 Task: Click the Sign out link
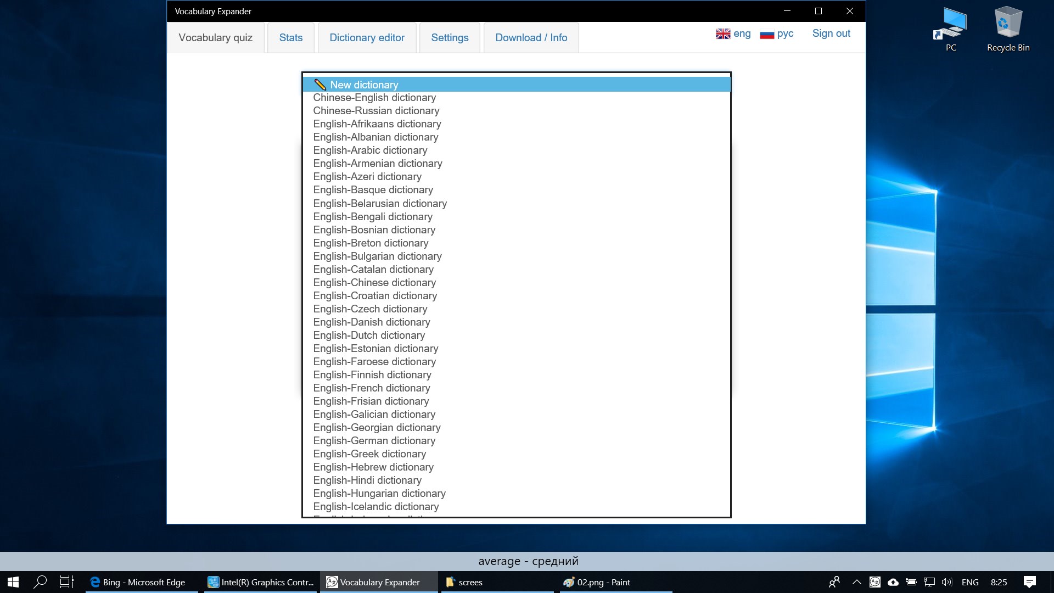coord(831,33)
